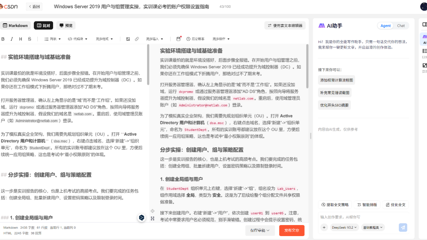Apply italic formatting with I icon
427x240 pixels.
pos(12,39)
